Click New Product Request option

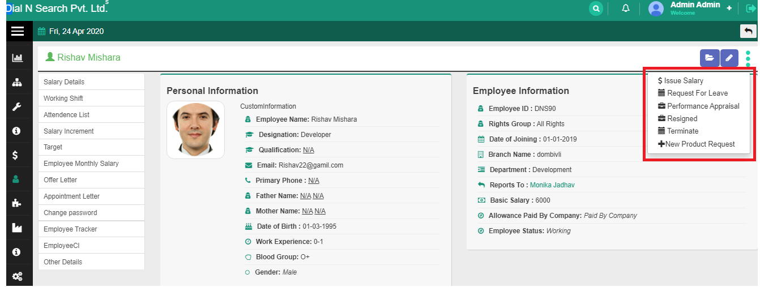(697, 144)
